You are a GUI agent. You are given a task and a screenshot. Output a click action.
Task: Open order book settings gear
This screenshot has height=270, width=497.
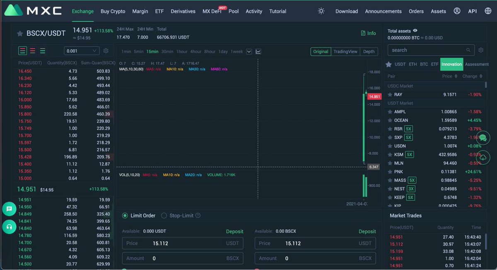106,51
